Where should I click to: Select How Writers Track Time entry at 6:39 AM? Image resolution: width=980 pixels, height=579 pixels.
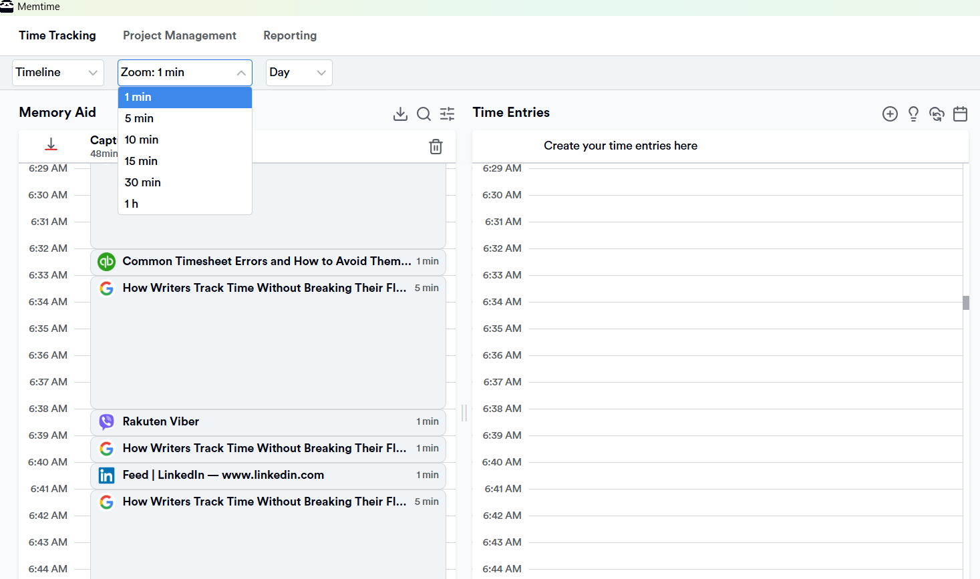tap(268, 449)
